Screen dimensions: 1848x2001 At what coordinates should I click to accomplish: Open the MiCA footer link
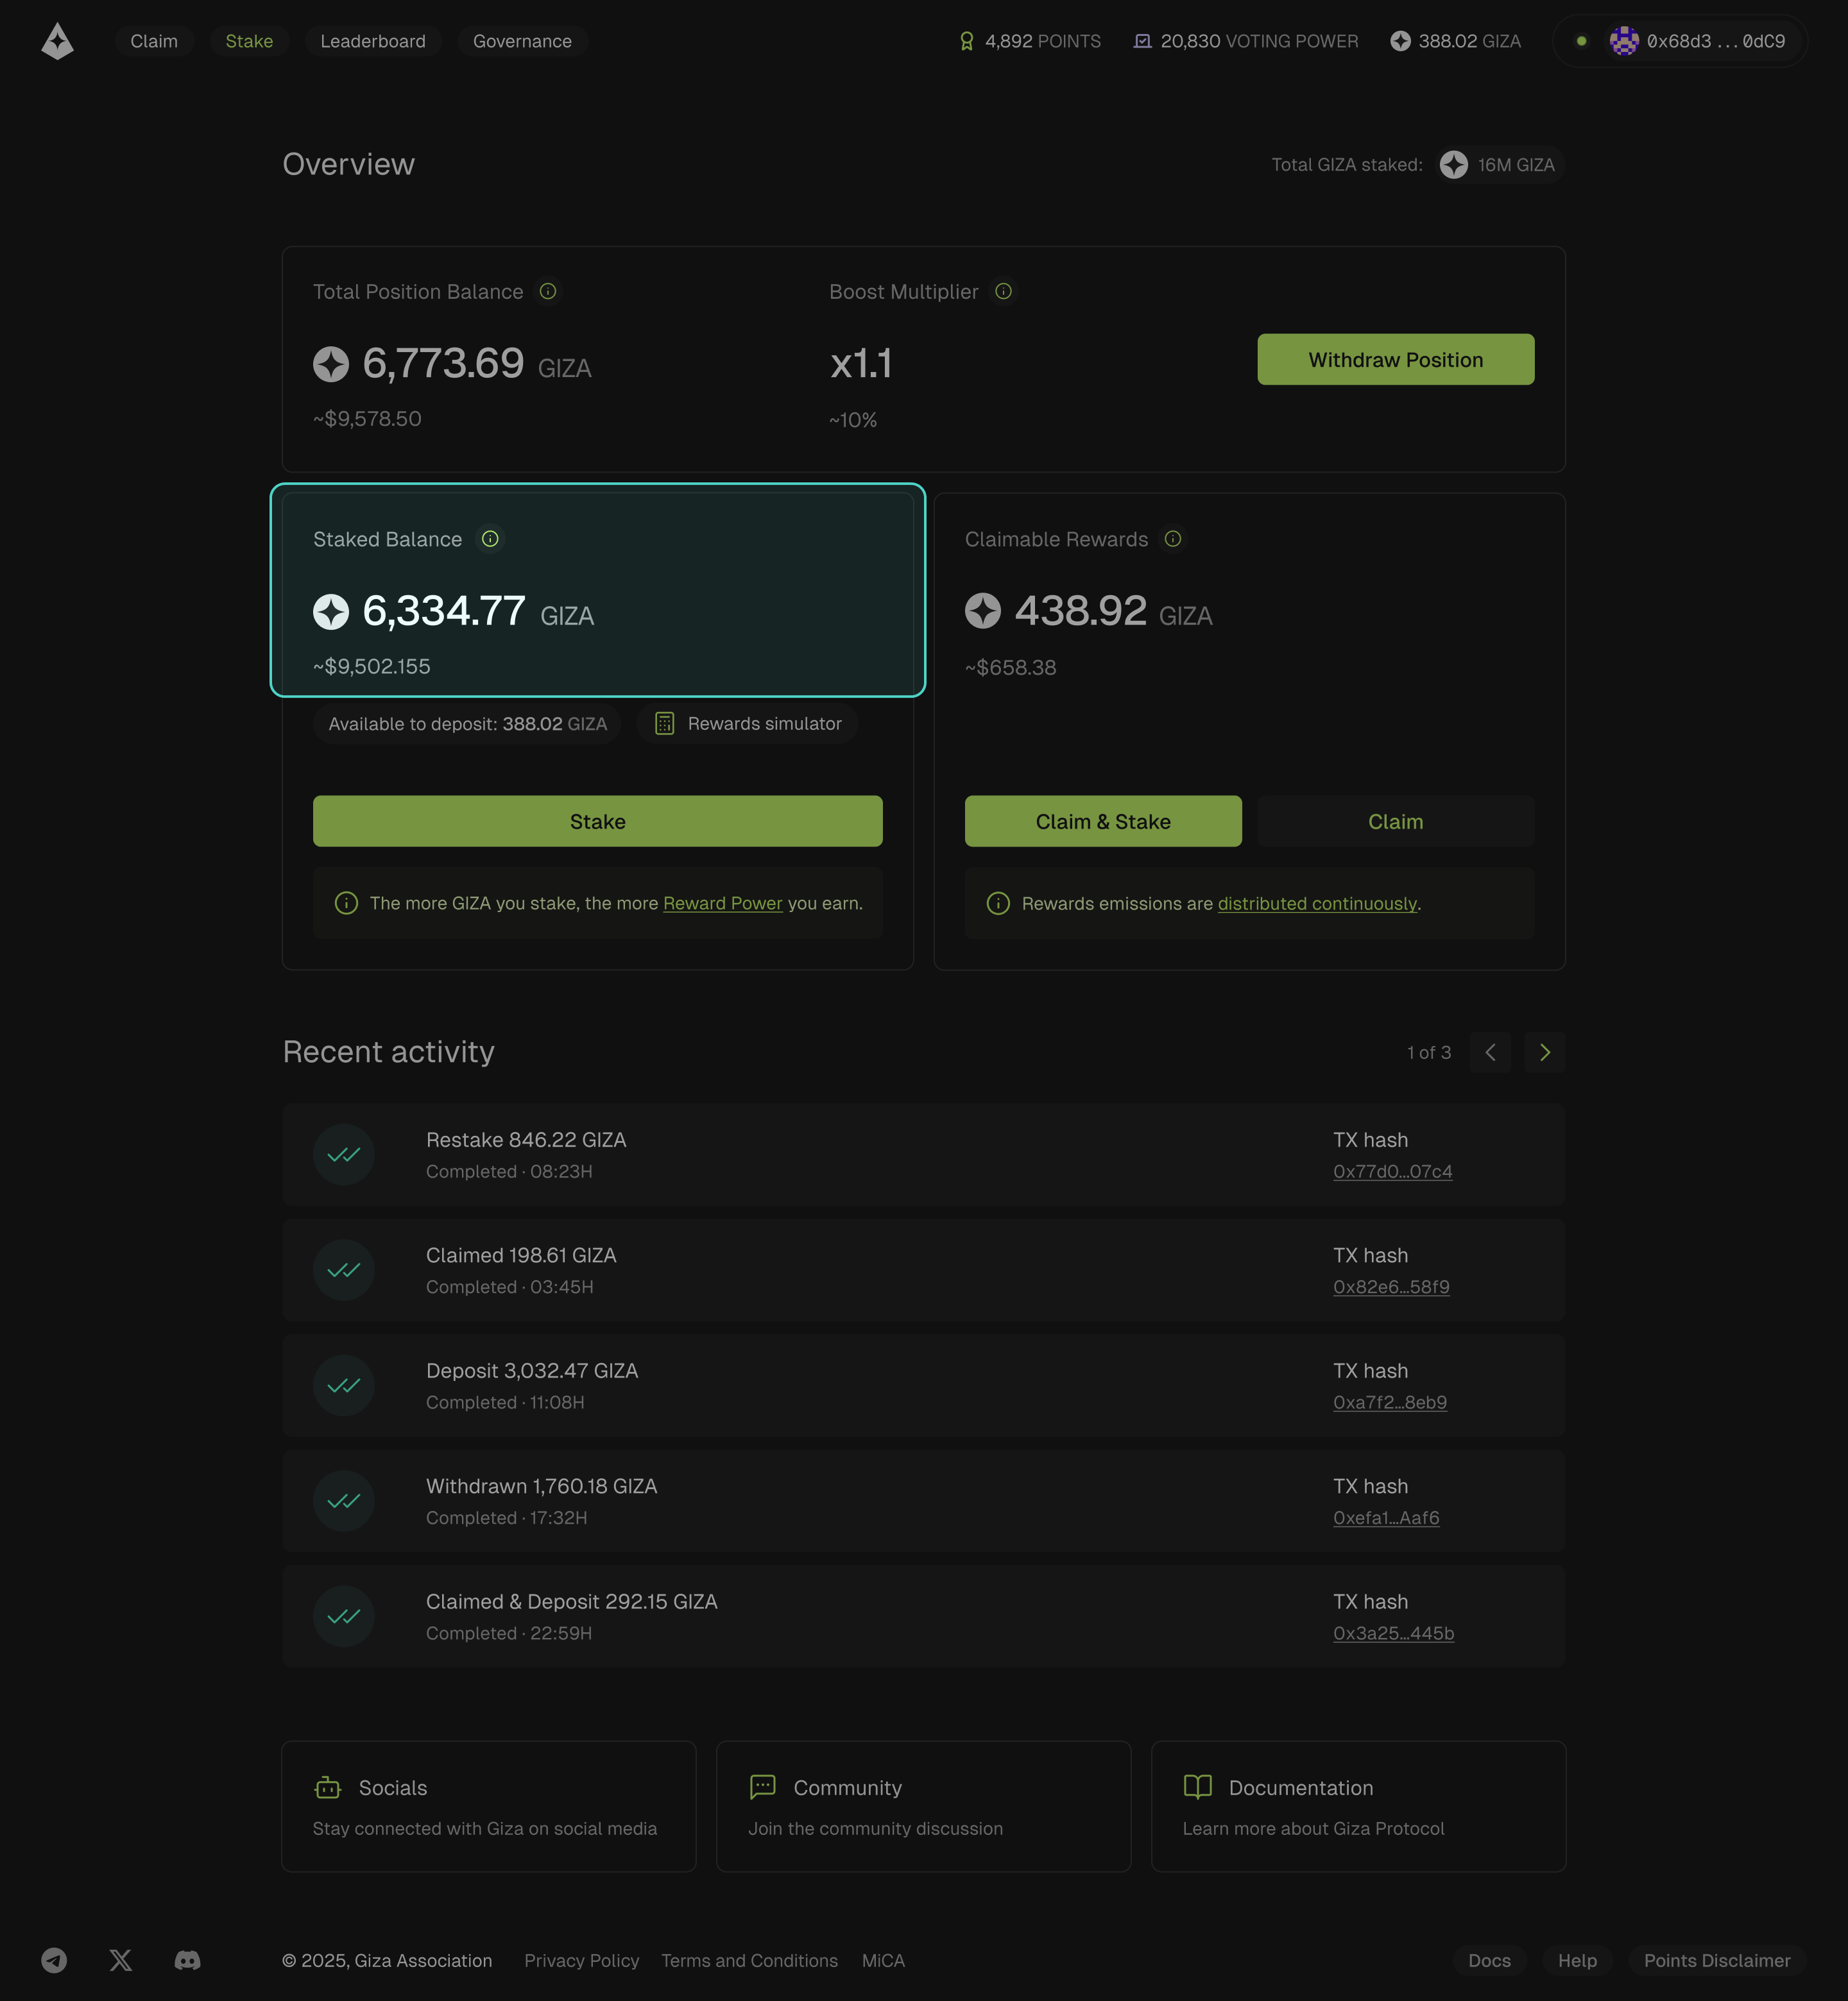pyautogui.click(x=883, y=1961)
